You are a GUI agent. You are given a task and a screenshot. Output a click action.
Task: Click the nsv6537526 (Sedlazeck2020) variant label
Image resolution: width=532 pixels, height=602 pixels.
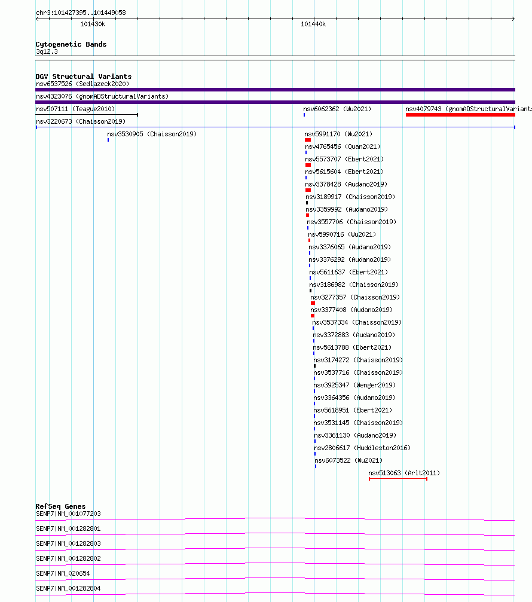(x=82, y=84)
